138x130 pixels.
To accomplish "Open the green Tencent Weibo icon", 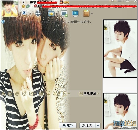I will [x=28, y=6].
